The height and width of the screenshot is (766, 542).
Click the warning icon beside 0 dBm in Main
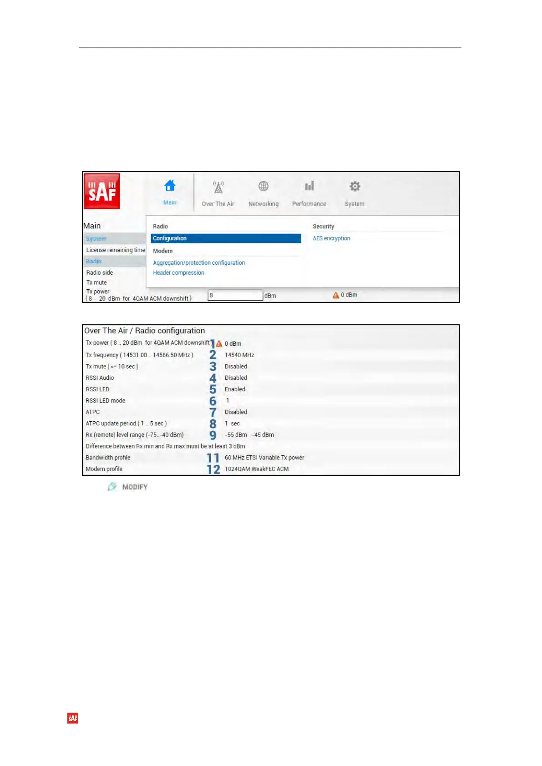(336, 295)
